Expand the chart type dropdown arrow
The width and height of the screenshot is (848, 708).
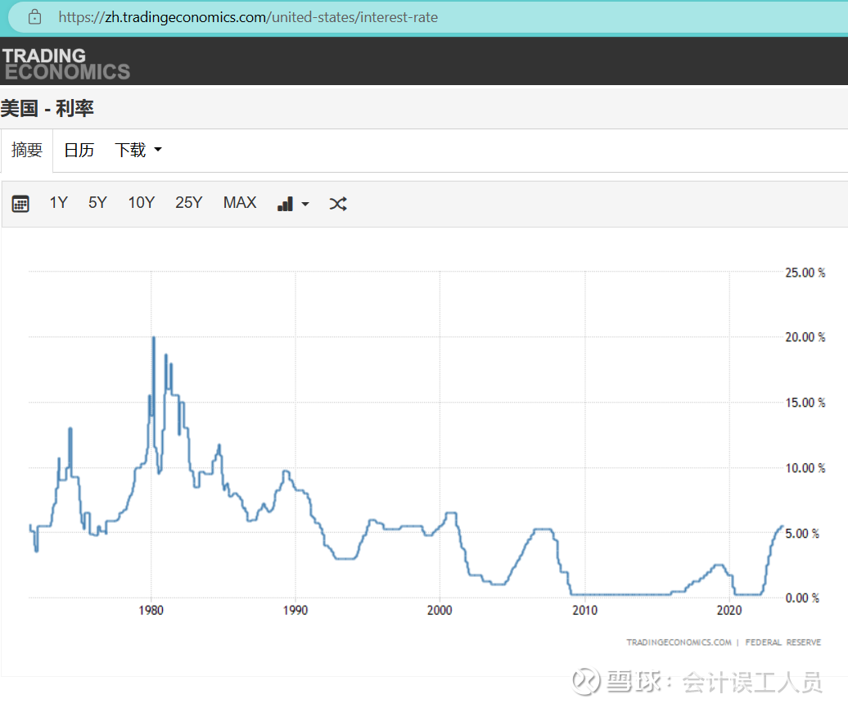coord(305,205)
